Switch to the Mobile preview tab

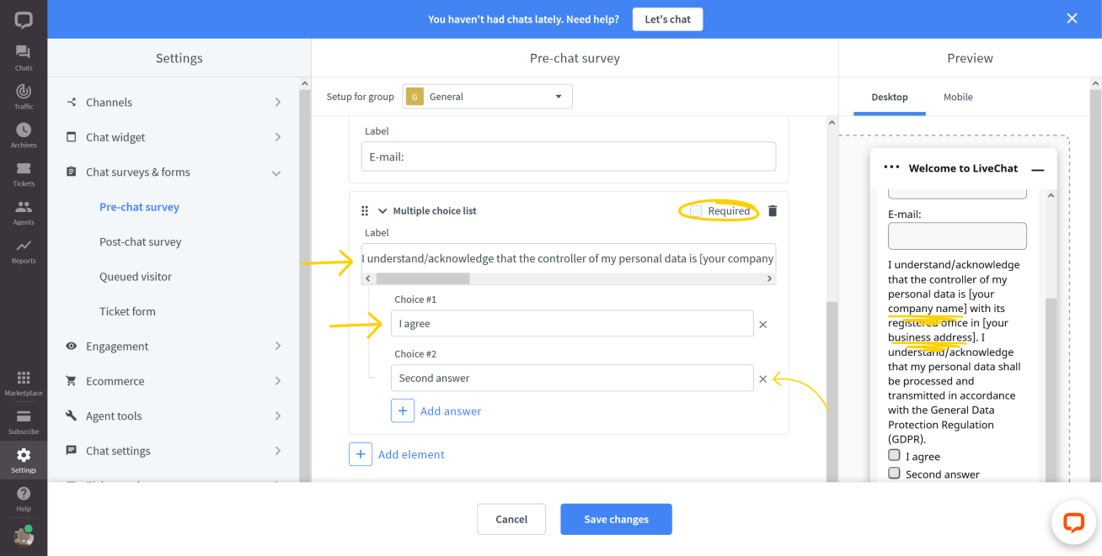click(958, 98)
